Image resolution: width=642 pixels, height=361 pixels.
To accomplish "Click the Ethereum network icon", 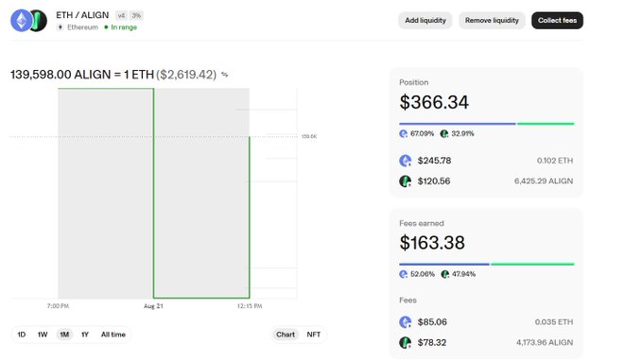I will click(61, 27).
